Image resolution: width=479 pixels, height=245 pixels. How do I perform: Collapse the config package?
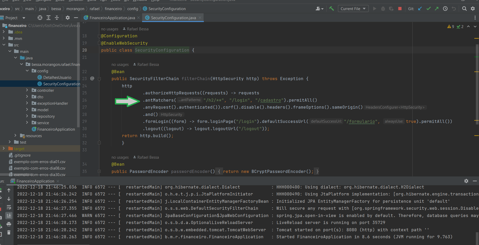point(27,71)
